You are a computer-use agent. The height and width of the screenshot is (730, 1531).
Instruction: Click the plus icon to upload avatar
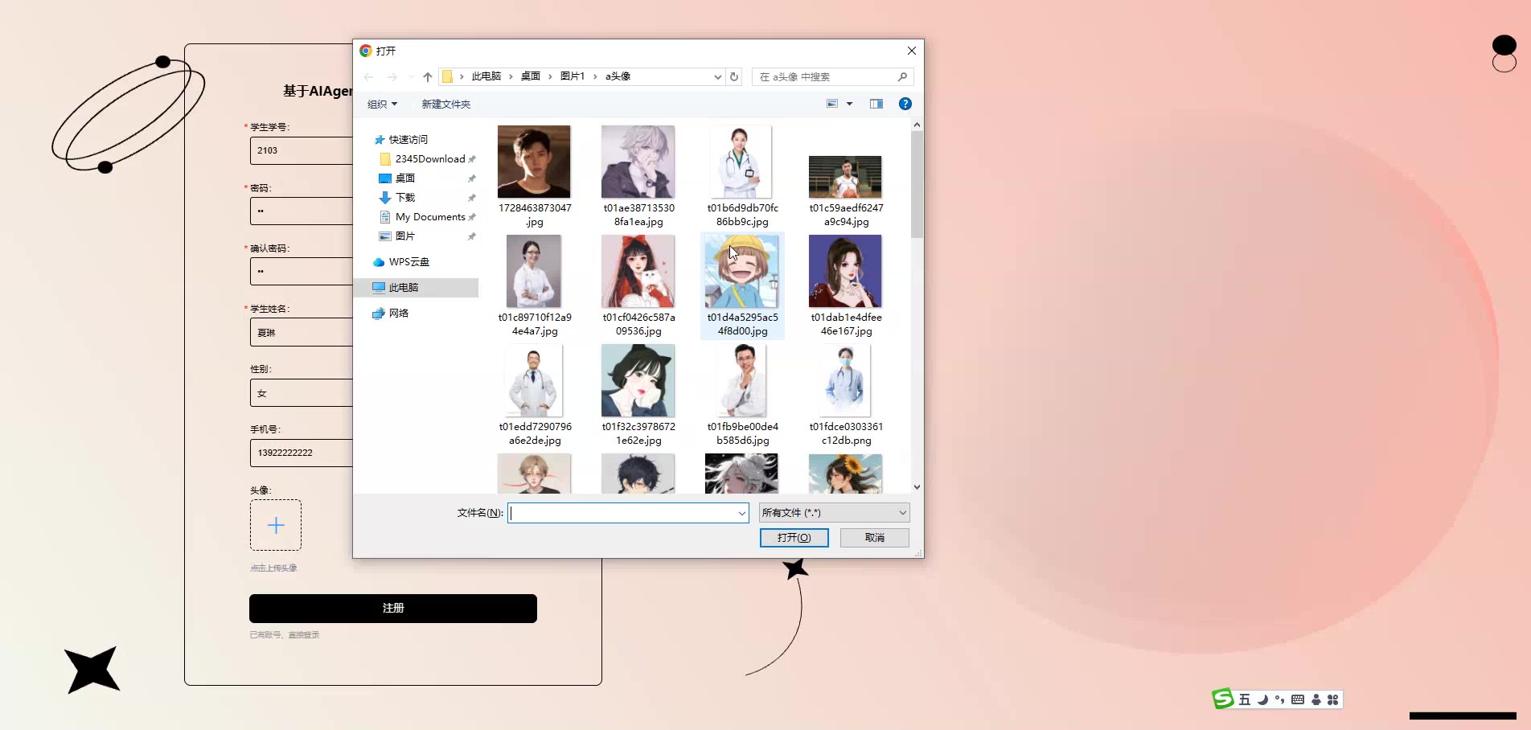coord(276,525)
